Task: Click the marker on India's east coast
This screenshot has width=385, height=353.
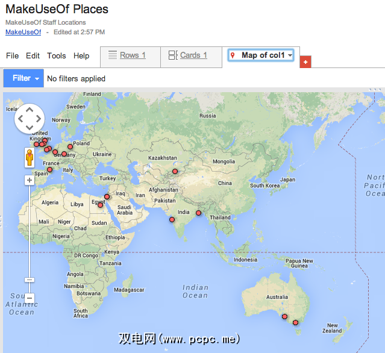Action: coord(199,213)
